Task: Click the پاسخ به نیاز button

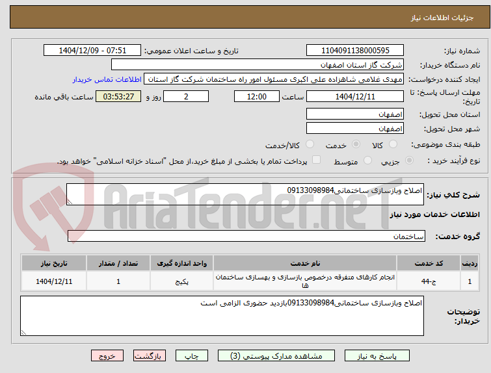Action: click(x=377, y=356)
